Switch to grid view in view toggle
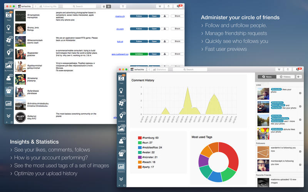This screenshot has height=192, width=308. point(104,7)
